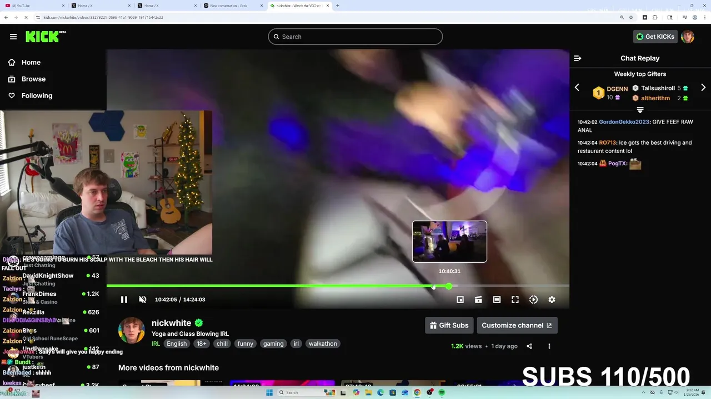
Task: Toggle picture-in-picture cast icon
Action: (478, 299)
